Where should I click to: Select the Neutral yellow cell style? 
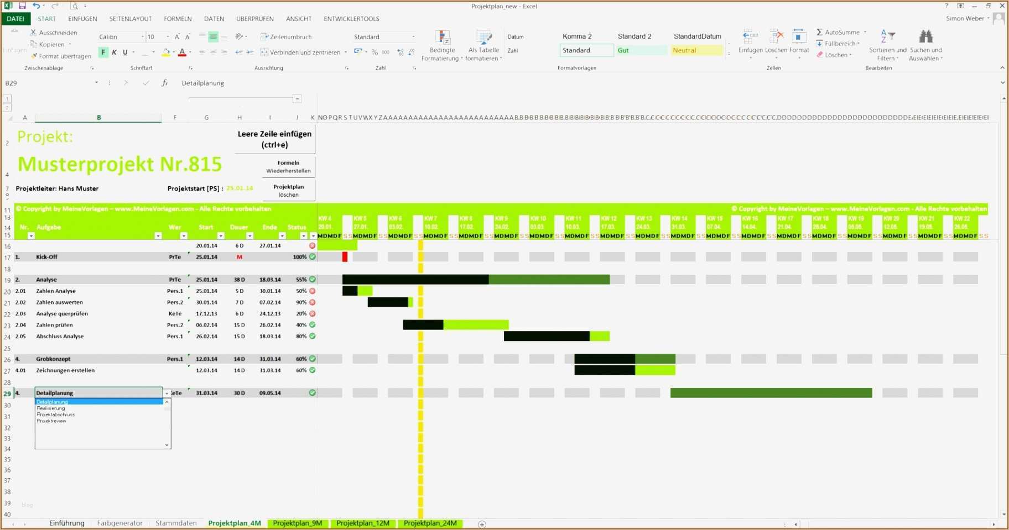click(x=696, y=50)
